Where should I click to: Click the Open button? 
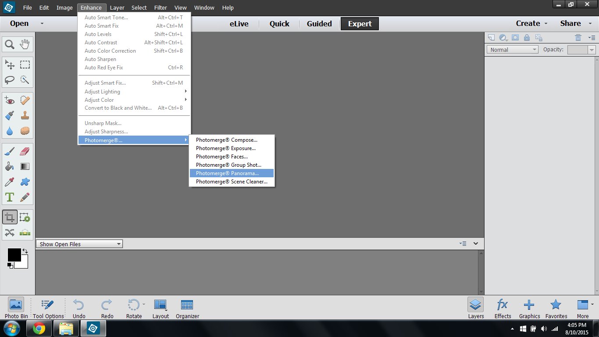click(19, 24)
